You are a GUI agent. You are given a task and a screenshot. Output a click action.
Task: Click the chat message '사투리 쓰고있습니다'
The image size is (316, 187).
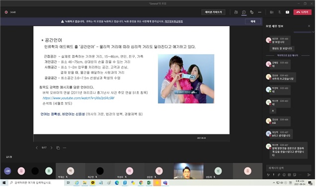[283, 79]
